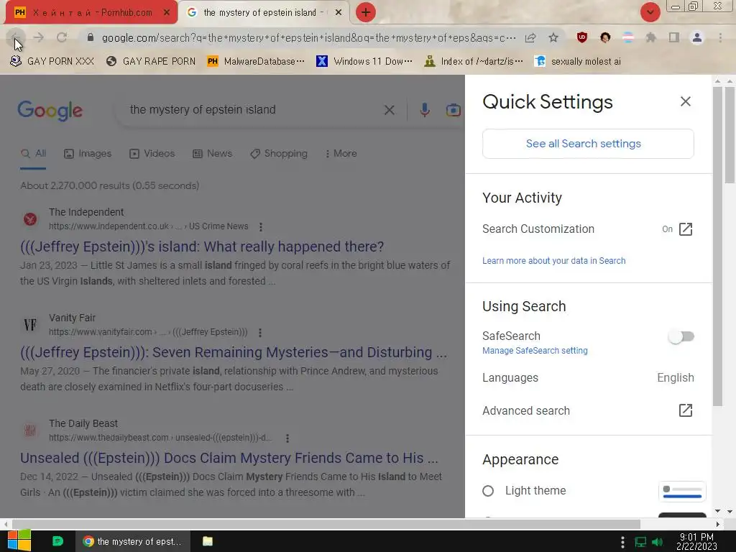Switch to Shopping results tab
The width and height of the screenshot is (736, 552).
(x=279, y=154)
